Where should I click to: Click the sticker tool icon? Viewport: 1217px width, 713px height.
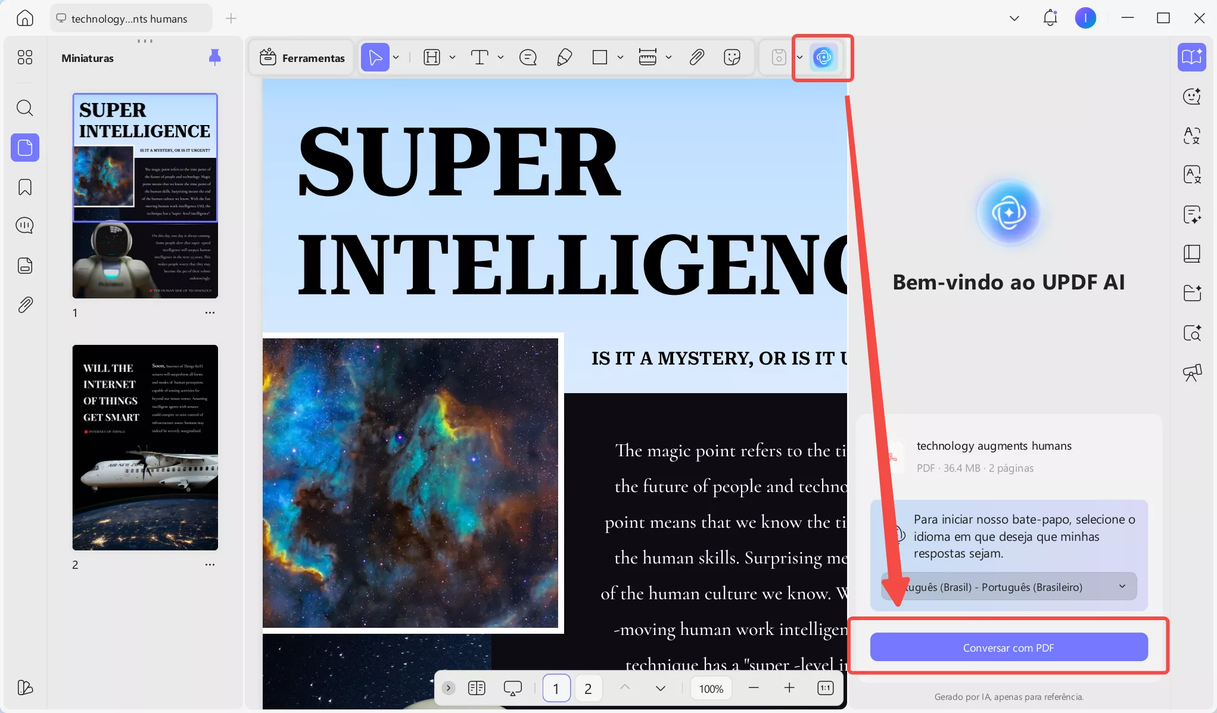pyautogui.click(x=732, y=58)
